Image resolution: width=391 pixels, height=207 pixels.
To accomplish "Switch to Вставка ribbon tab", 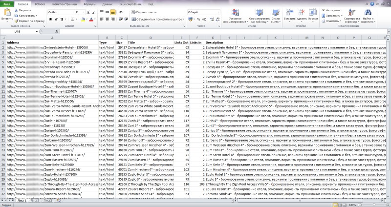I will pyautogui.click(x=40, y=4).
